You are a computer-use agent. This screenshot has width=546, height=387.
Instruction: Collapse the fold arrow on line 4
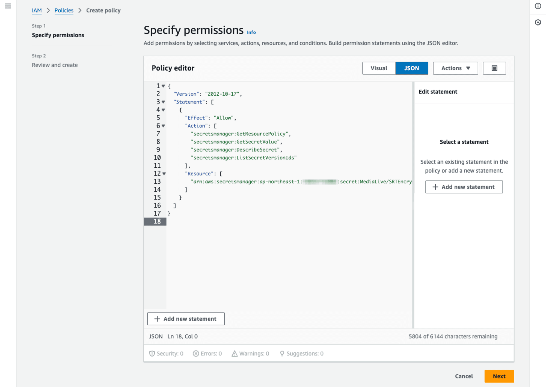(x=163, y=110)
